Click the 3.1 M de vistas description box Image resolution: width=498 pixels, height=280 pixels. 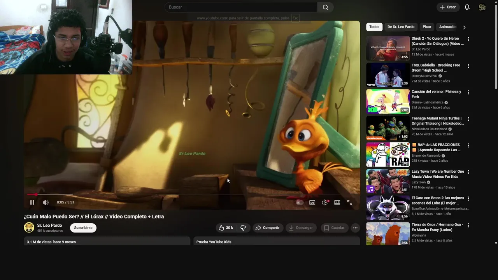[x=107, y=241]
